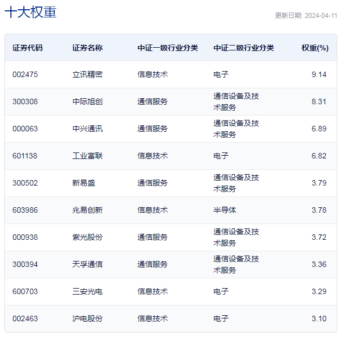Click the 中证二级行业分类 column header

(243, 48)
